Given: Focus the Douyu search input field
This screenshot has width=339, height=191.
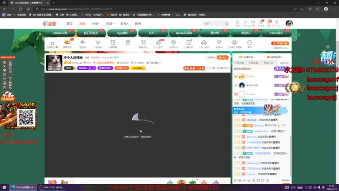Looking at the screenshot, I should point(214,24).
